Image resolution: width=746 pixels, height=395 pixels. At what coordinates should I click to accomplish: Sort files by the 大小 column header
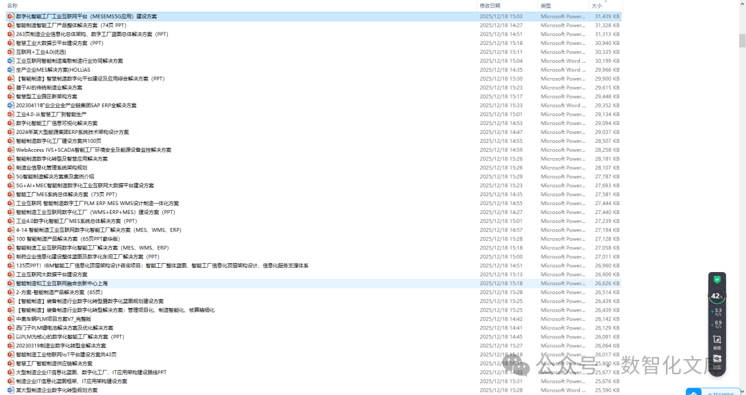click(x=597, y=6)
